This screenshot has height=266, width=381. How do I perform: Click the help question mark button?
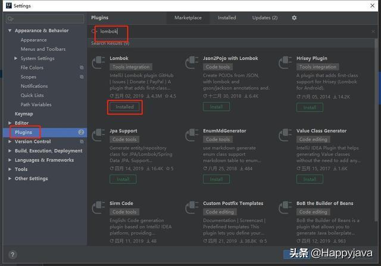(x=13, y=254)
